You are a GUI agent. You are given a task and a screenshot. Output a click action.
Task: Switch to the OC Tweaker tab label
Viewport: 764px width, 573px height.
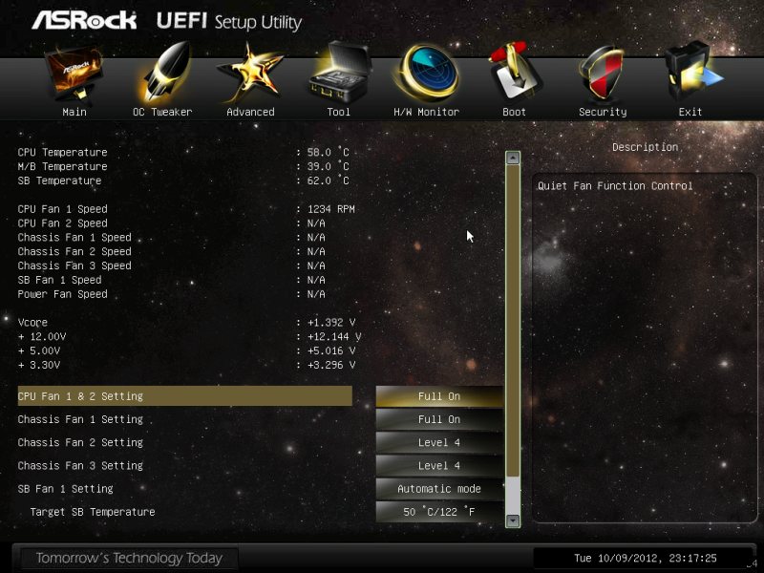(x=162, y=112)
